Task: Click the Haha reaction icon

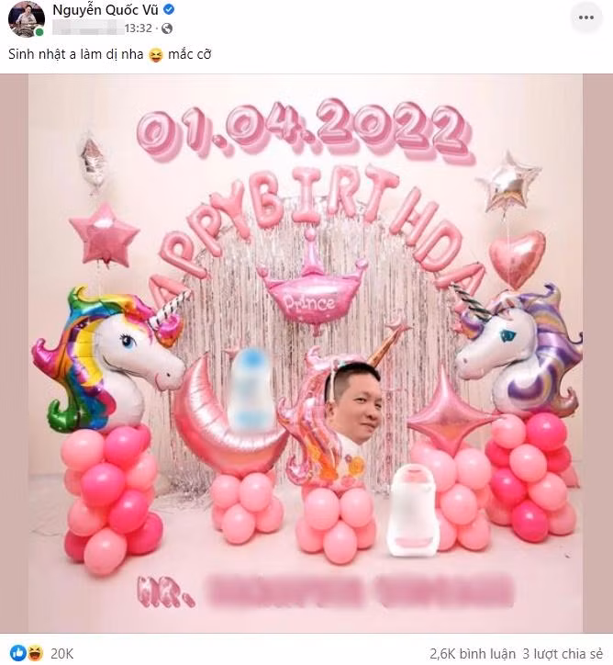Action: point(36,653)
